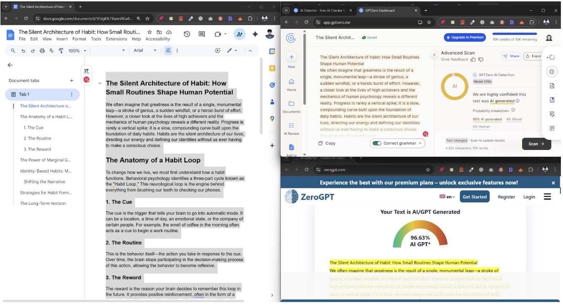Run spelling and grammar check in Docs
563x305 pixels.
click(x=51, y=51)
